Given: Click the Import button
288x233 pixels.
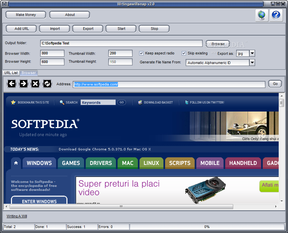Looking at the screenshot, I should (x=55, y=29).
